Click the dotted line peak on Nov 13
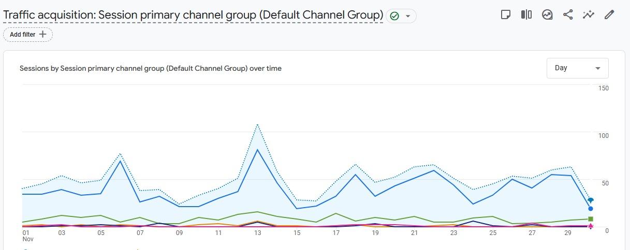Screen dimensions: 630x250 click(257, 124)
